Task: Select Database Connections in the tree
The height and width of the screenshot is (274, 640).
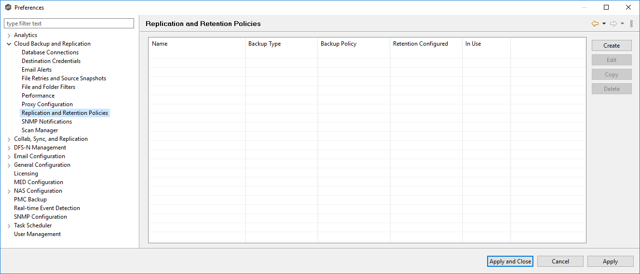Action: [x=50, y=52]
